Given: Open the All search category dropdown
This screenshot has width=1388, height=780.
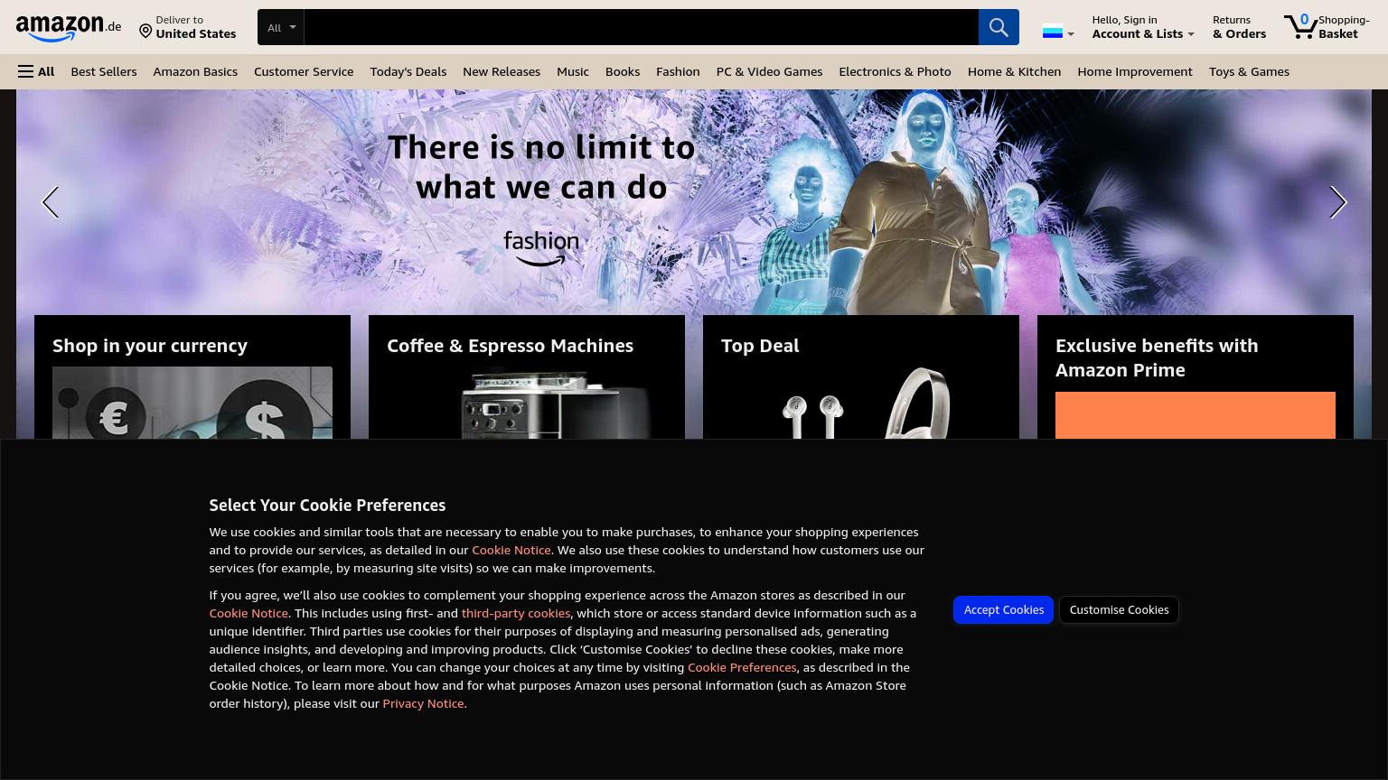Looking at the screenshot, I should (x=281, y=27).
